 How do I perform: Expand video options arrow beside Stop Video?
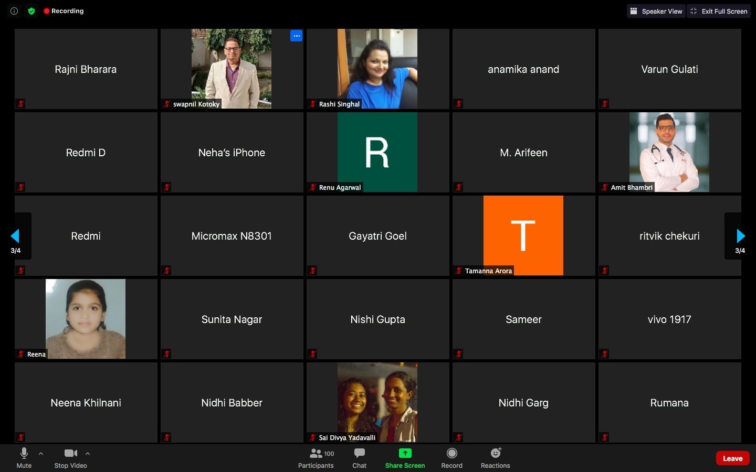click(88, 454)
